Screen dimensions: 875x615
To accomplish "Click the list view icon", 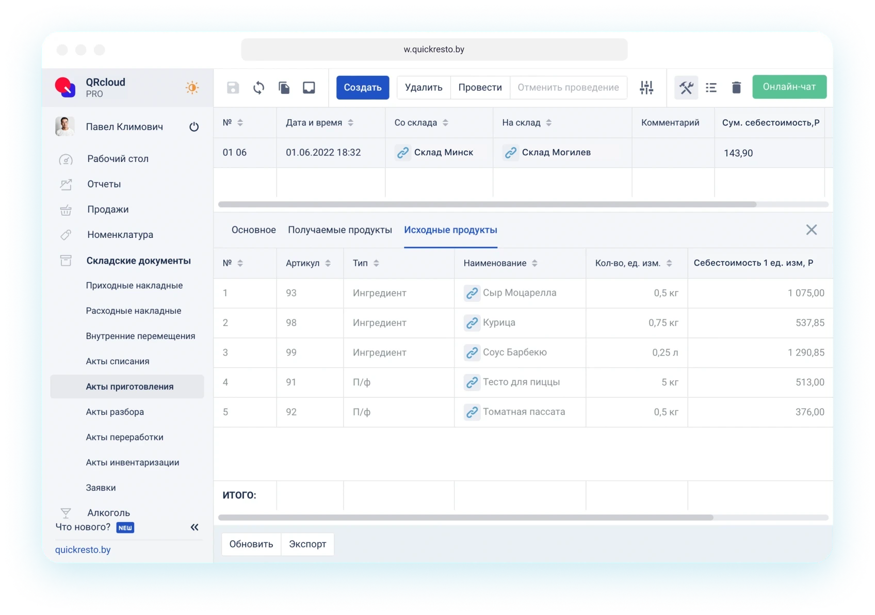I will click(711, 88).
